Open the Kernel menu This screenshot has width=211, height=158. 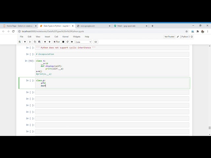tap(65, 37)
